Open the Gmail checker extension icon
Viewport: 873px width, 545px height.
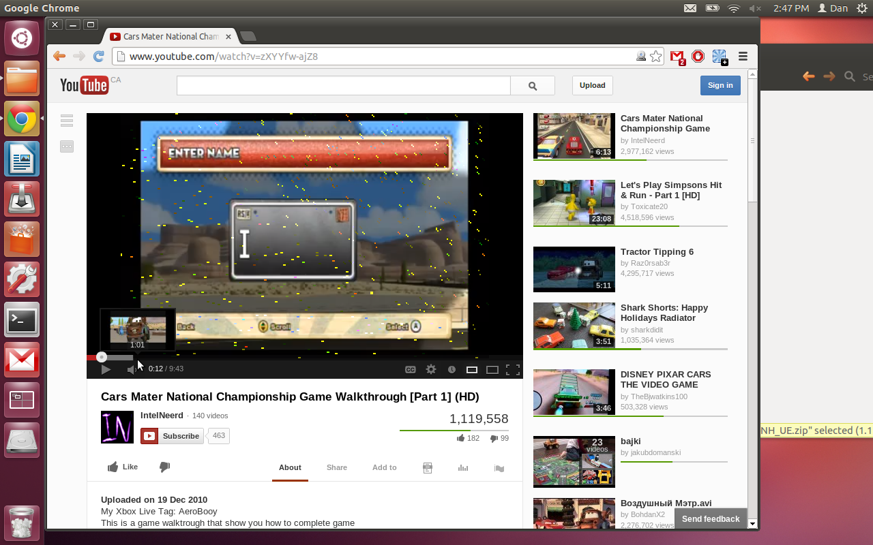click(x=677, y=57)
